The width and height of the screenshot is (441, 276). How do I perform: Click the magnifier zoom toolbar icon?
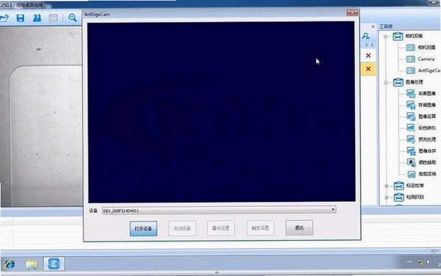[x=73, y=18]
